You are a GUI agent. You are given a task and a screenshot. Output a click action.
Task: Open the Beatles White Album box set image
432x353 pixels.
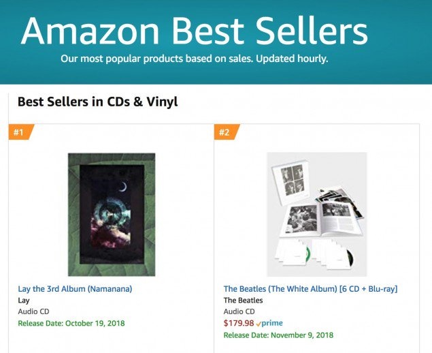317,214
